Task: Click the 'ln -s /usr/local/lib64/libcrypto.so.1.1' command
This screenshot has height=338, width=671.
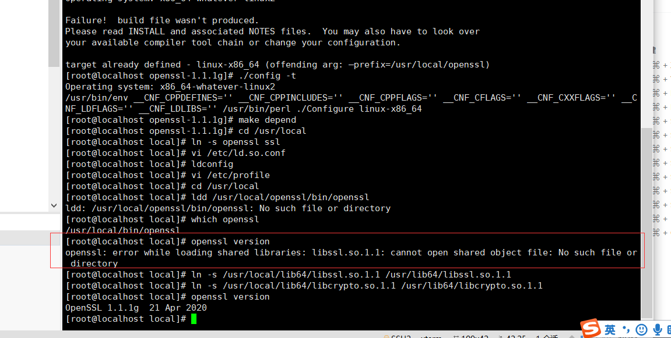Action: click(367, 286)
